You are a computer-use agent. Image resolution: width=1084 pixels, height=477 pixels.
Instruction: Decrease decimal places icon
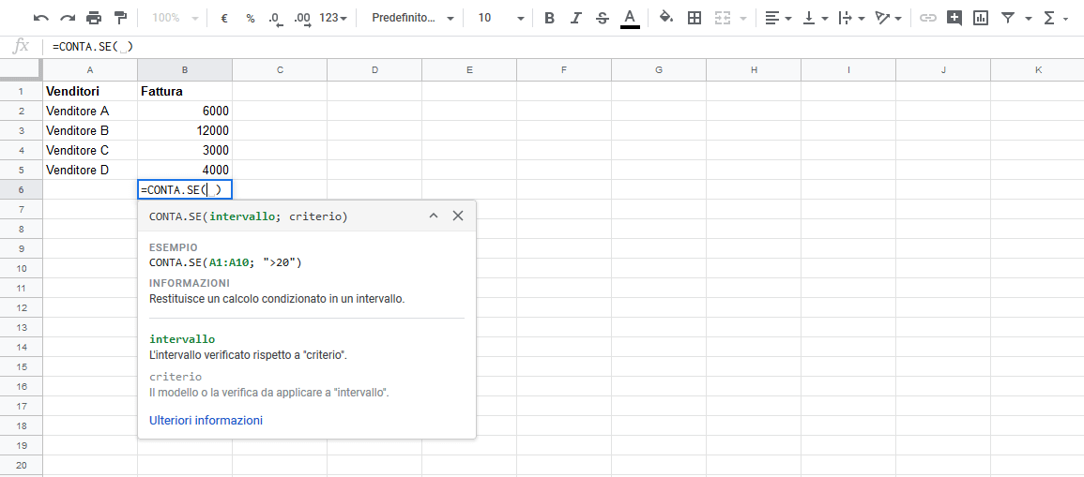point(276,19)
